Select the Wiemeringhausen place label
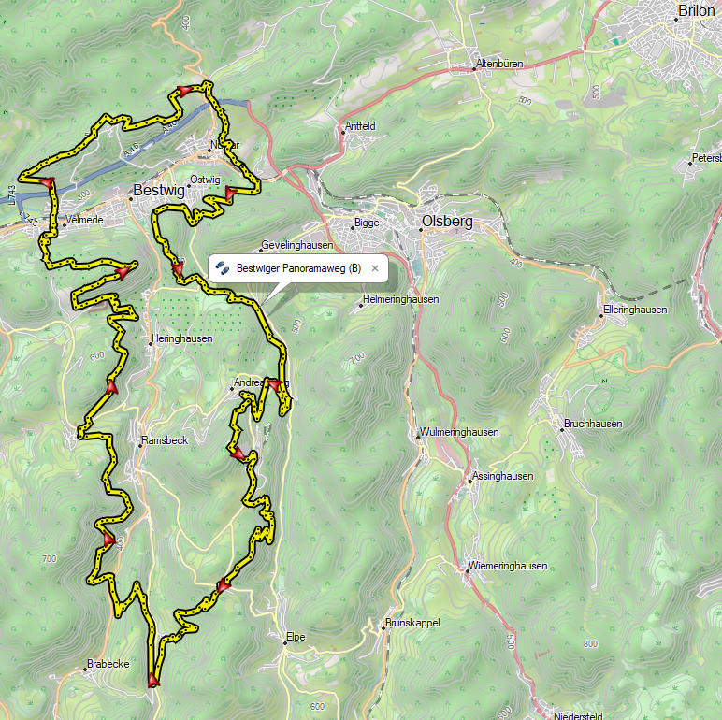 [x=508, y=566]
